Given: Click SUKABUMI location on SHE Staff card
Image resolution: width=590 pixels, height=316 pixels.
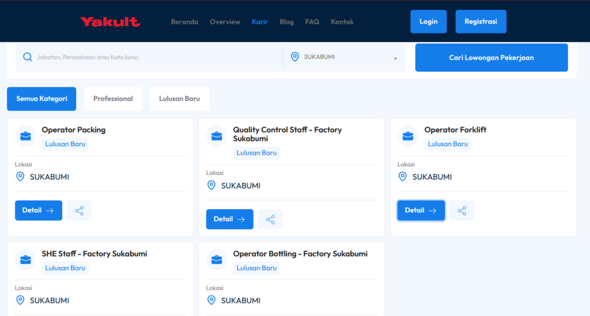Looking at the screenshot, I should pyautogui.click(x=50, y=300).
